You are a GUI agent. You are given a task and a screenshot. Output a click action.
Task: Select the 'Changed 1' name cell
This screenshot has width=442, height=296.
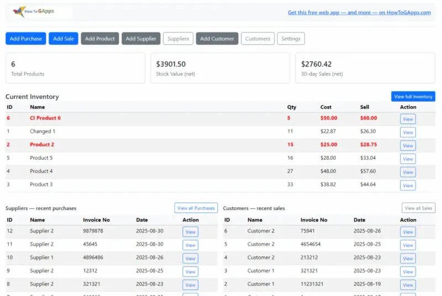point(43,131)
